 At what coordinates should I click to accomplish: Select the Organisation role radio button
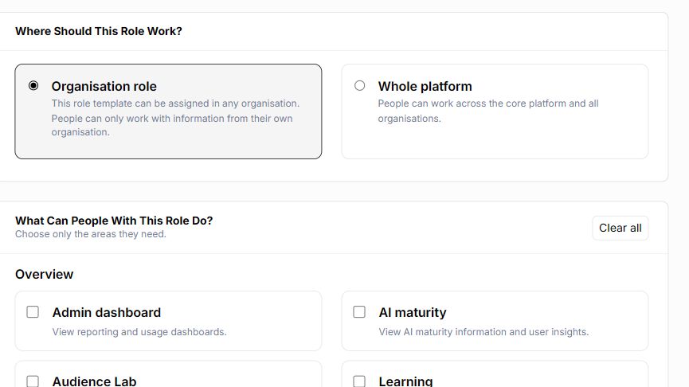click(33, 86)
